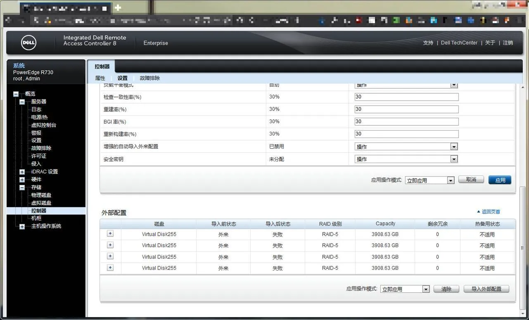
Task: Select 机柜 in the tree
Action: pos(36,218)
